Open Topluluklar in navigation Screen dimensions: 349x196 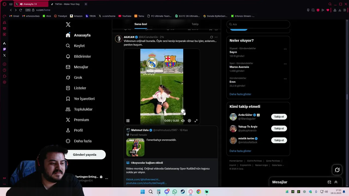click(x=79, y=109)
